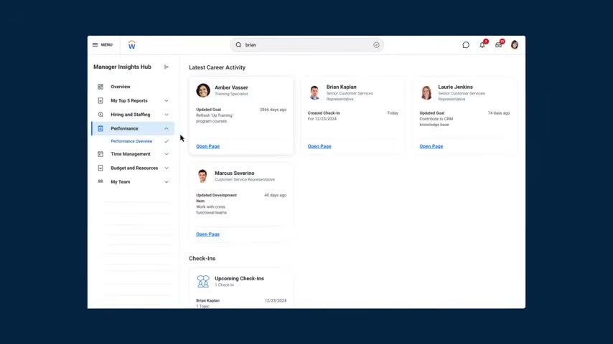613x344 pixels.
Task: Select Budget and Resources menu item
Action: coord(133,168)
